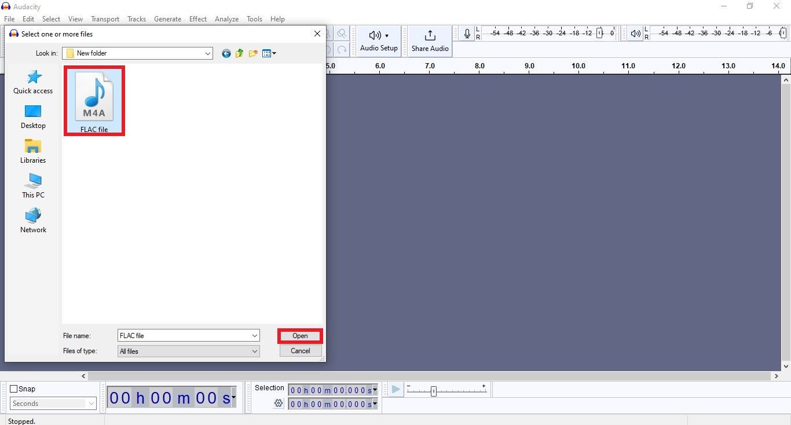791x425 pixels.
Task: Enable the Snap checkbox
Action: pyautogui.click(x=13, y=389)
